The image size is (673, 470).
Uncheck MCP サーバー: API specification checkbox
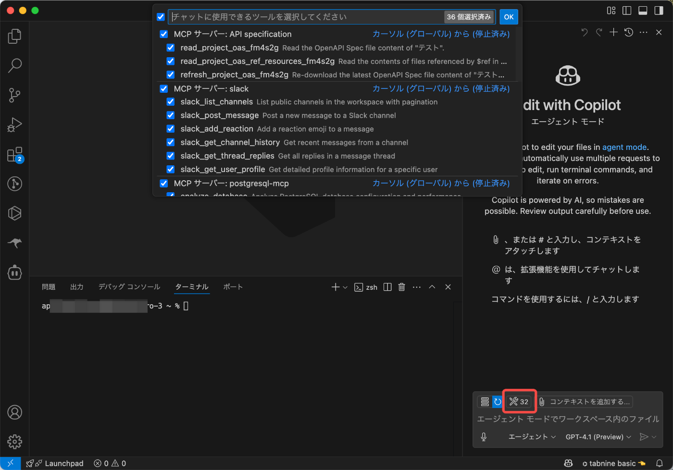164,34
